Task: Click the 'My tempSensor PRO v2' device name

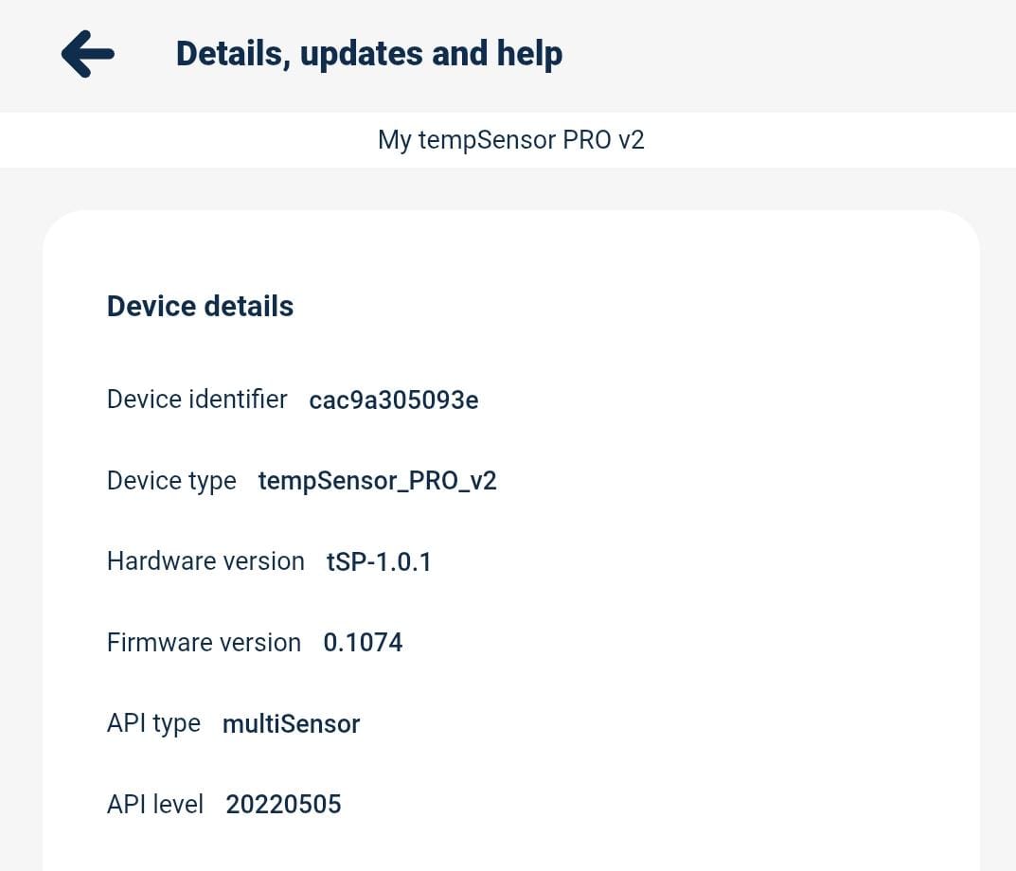Action: (510, 140)
